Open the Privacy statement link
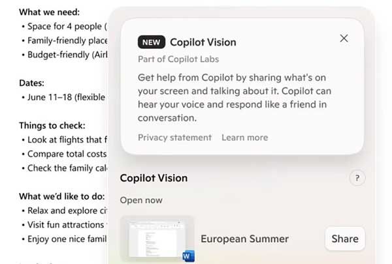The image size is (392, 264). click(x=174, y=138)
